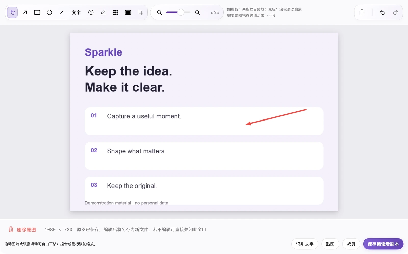408x254 pixels.
Task: Open the share export menu
Action: click(362, 12)
